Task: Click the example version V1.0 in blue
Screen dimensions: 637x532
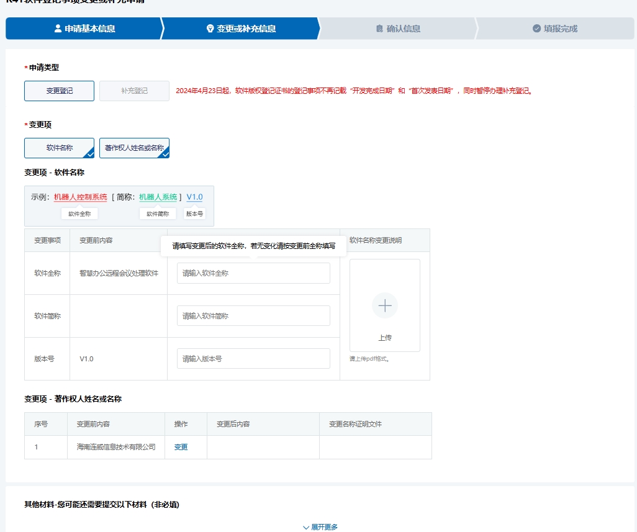Action: [x=194, y=197]
